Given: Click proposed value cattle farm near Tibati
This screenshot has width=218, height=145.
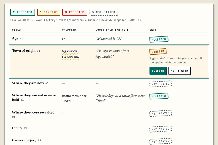Looking at the screenshot, I should (x=74, y=98).
